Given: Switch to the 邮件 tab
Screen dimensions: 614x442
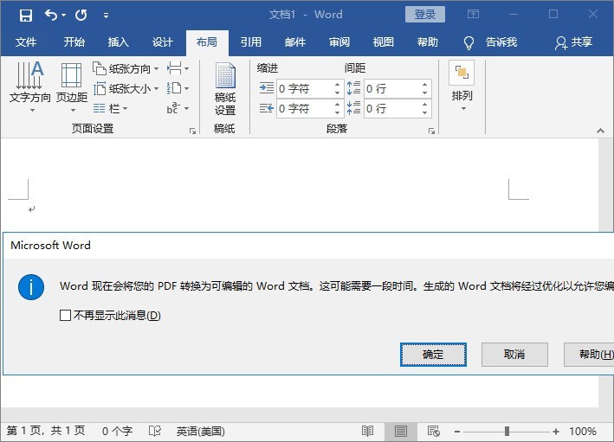Looking at the screenshot, I should 295,42.
